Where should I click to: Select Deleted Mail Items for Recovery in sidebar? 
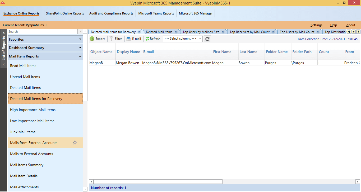(x=45, y=99)
